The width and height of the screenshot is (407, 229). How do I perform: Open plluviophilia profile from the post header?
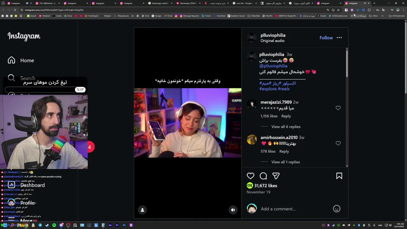click(273, 35)
